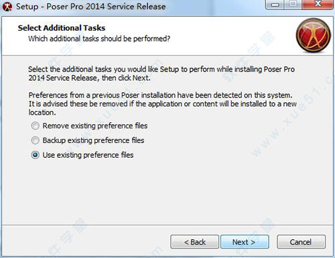Go back with the Back button
This screenshot has width=335, height=258.
(x=194, y=242)
